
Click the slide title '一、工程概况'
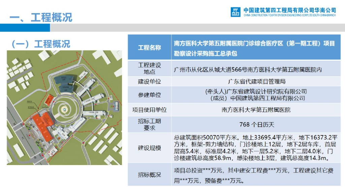(x=41, y=18)
